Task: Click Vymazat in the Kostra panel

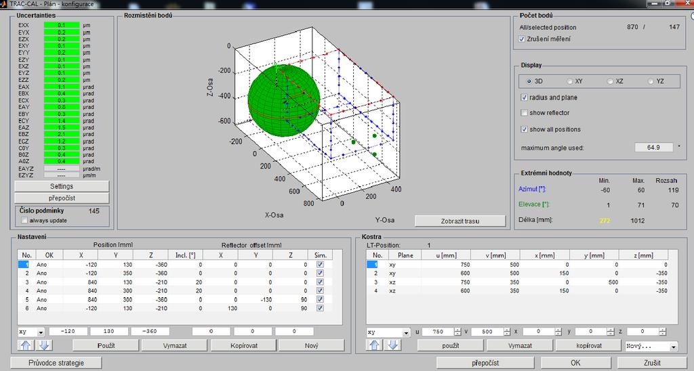Action: [x=520, y=345]
